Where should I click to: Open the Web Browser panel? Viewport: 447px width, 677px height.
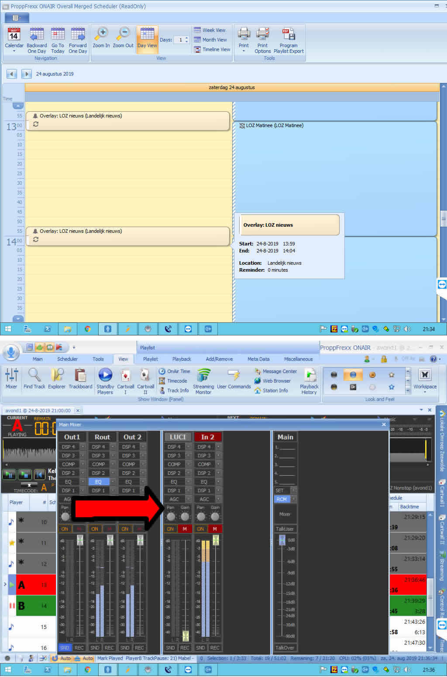(x=272, y=381)
